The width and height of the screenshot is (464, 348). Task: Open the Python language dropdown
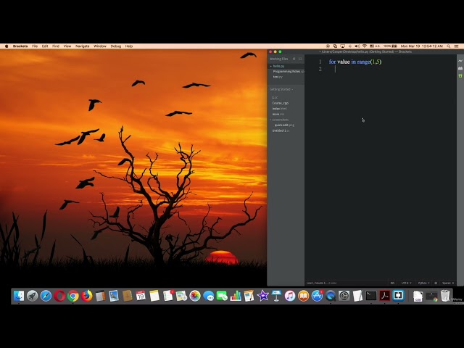coord(423,283)
